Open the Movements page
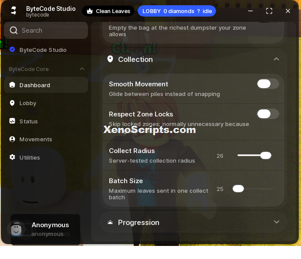This screenshot has height=259, width=301. pyautogui.click(x=46, y=139)
